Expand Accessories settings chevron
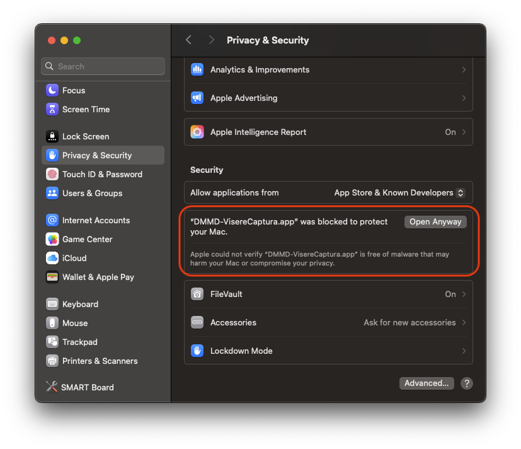The image size is (521, 449). [x=464, y=322]
